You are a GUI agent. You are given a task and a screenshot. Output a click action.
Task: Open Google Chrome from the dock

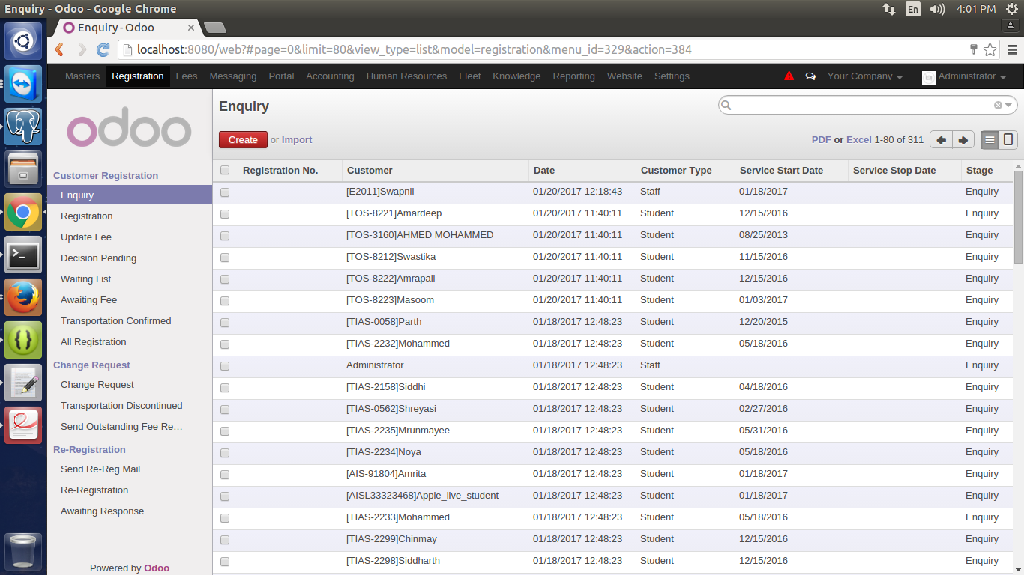click(23, 212)
